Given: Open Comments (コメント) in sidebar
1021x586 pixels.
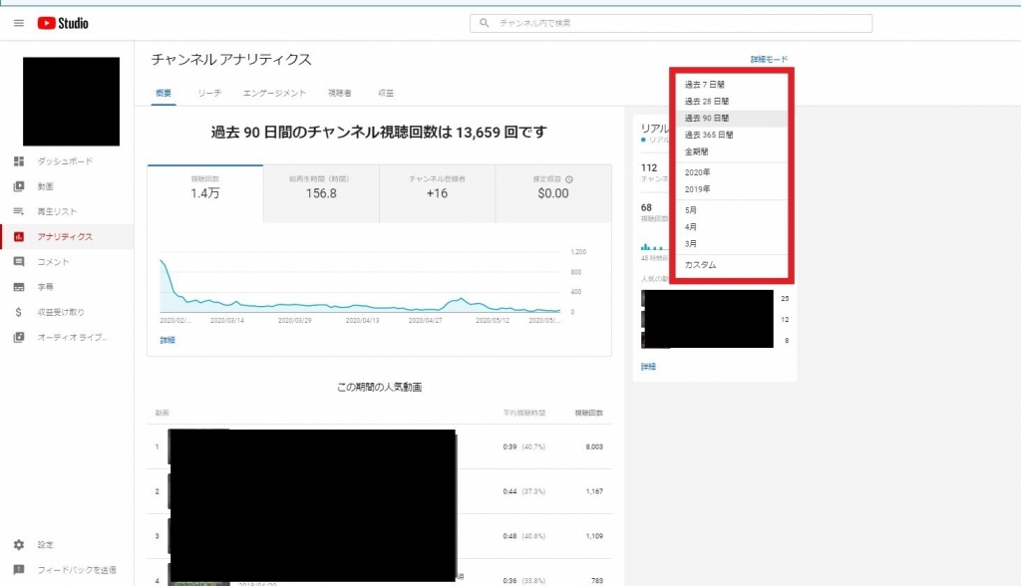Looking at the screenshot, I should 53,262.
